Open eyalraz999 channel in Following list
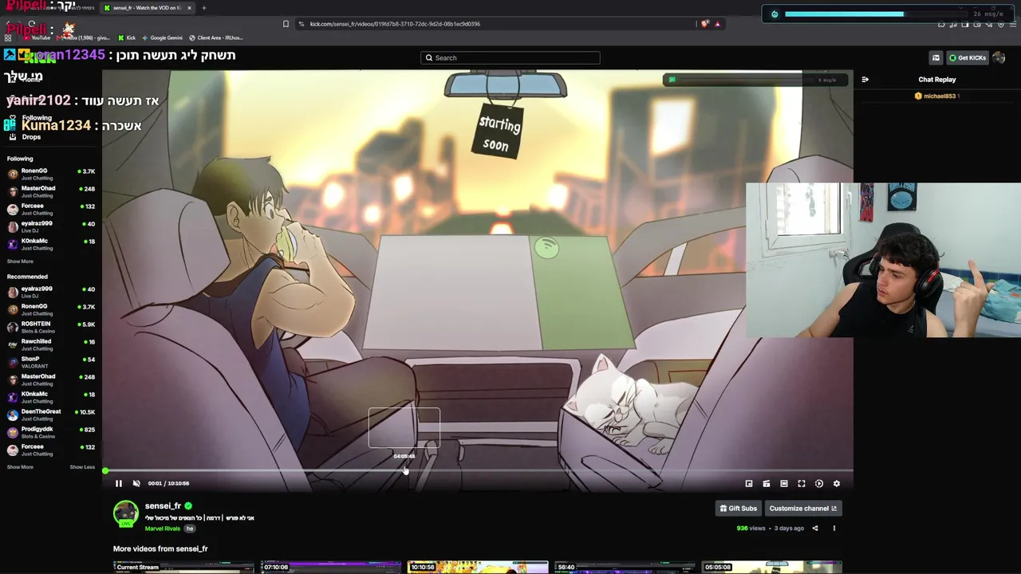This screenshot has width=1021, height=574. pos(49,226)
